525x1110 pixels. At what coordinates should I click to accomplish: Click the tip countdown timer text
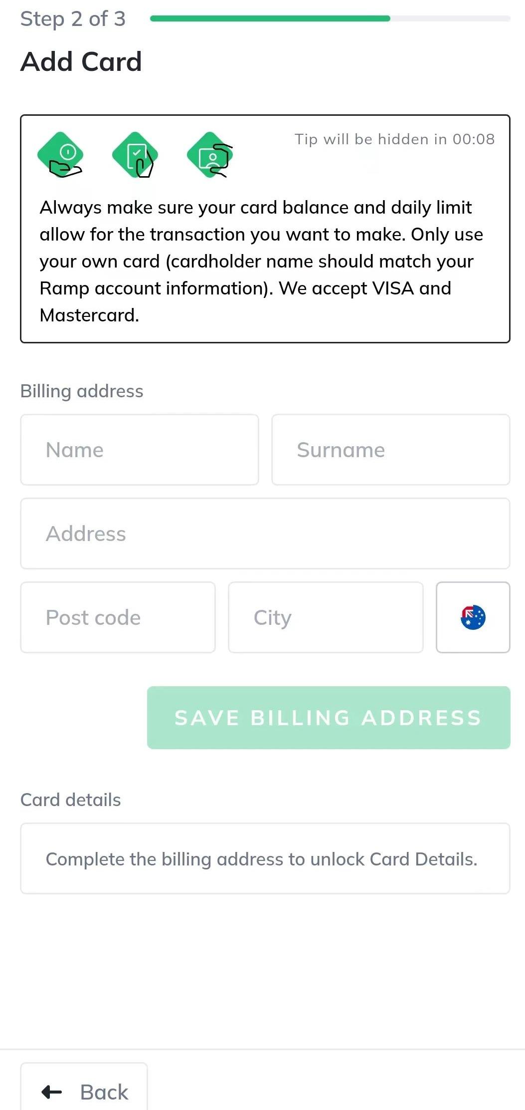tap(394, 139)
